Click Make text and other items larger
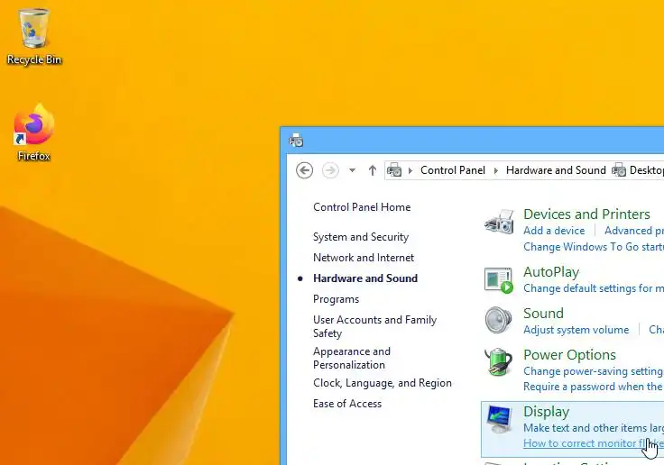 pyautogui.click(x=594, y=428)
